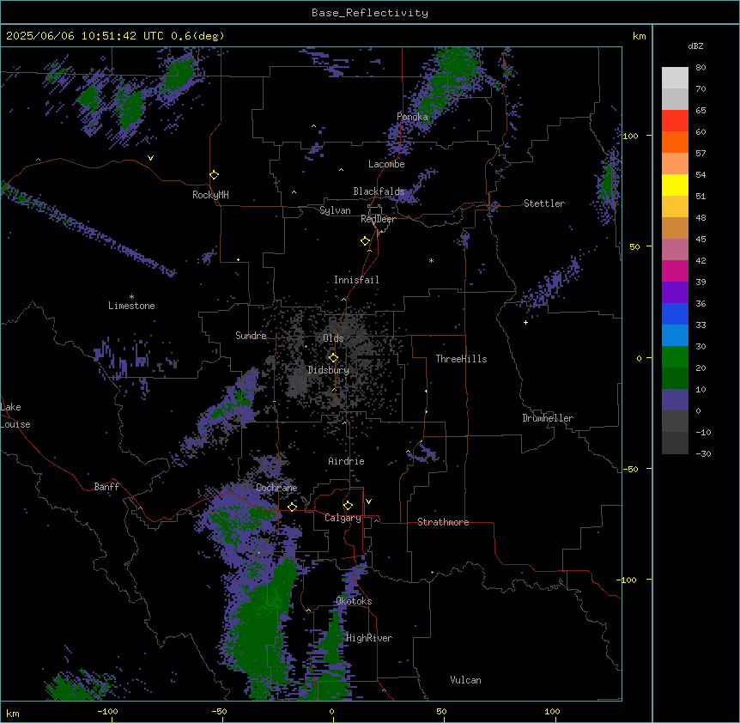
Task: Select the Ponoka label on the map
Action: [412, 117]
